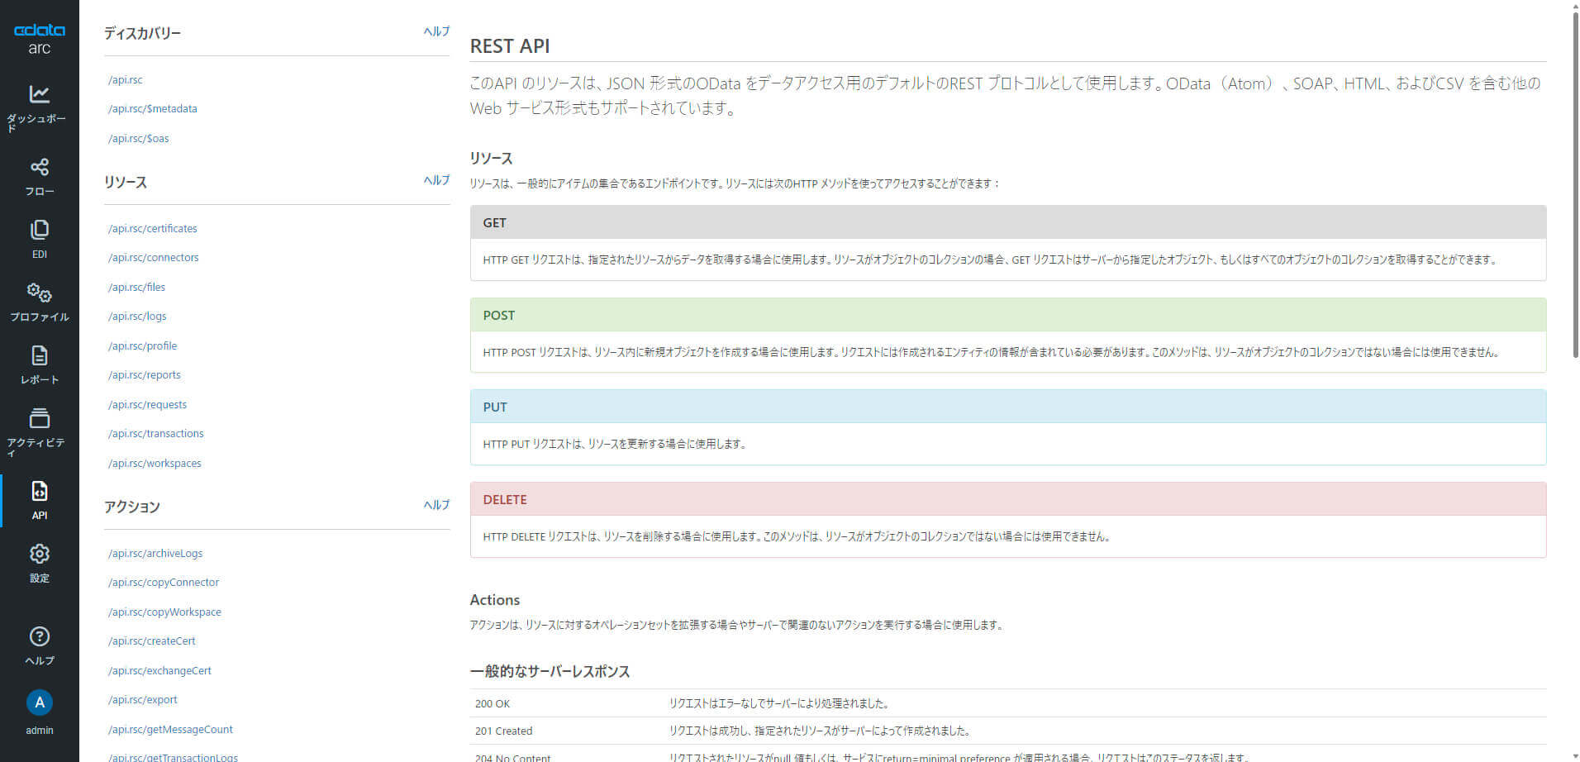Open /api.rsc/$oas link
Viewport: 1580px width, 762px height.
[138, 139]
